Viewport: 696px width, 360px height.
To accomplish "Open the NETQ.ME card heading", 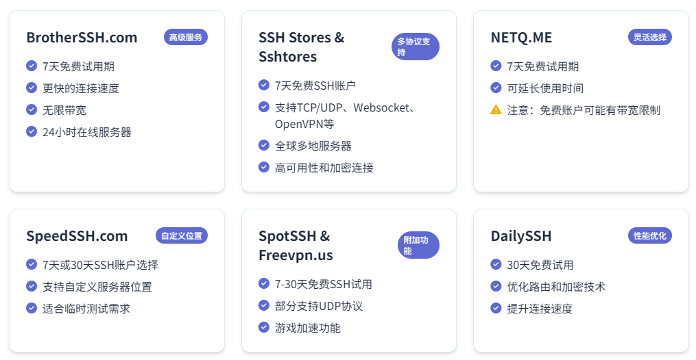I will coord(521,38).
